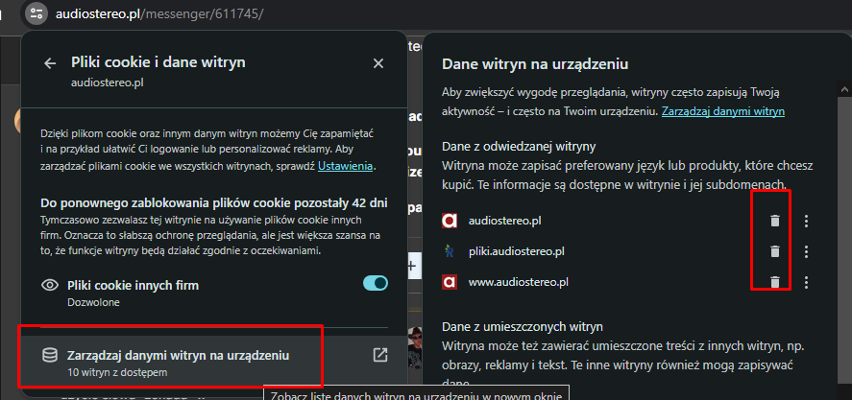Delete data for pliki.audiostereo.pl using trash icon
The width and height of the screenshot is (852, 400).
coord(775,251)
